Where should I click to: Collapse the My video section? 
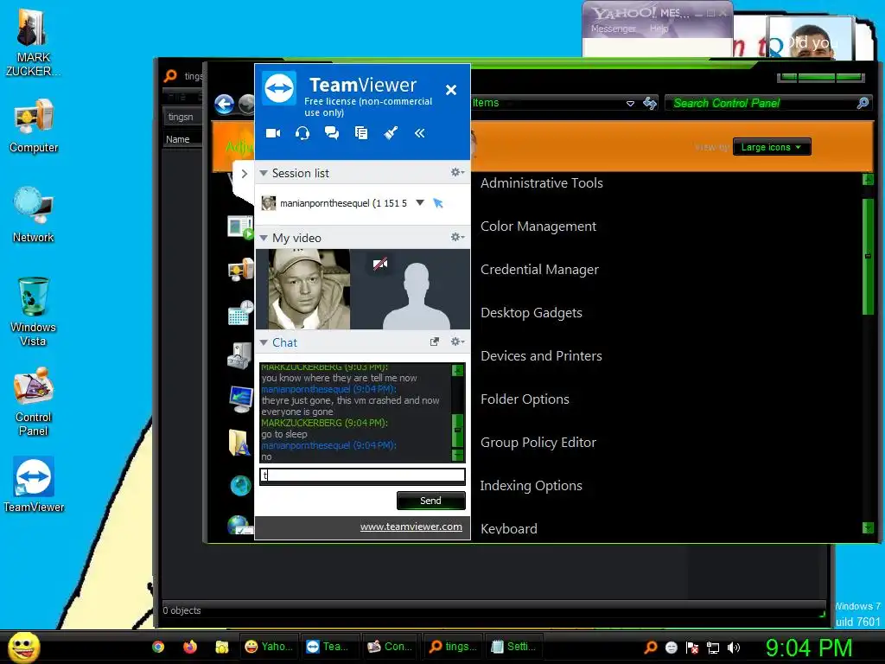(x=264, y=239)
